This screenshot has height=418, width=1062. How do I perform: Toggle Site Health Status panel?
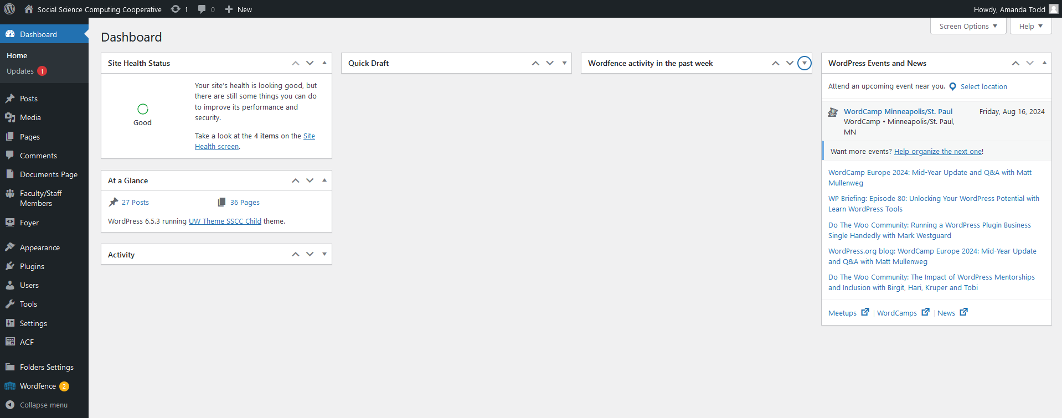(324, 63)
